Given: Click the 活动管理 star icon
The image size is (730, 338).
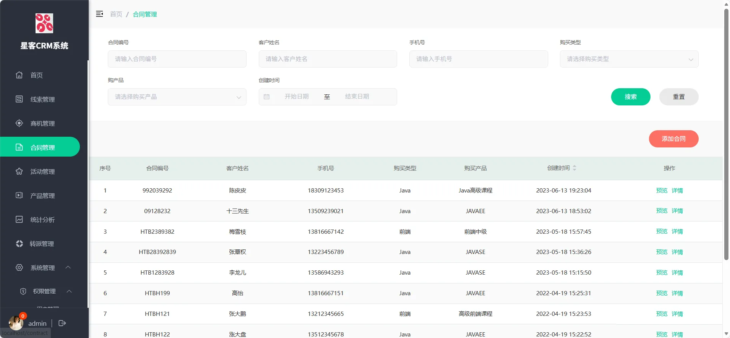Looking at the screenshot, I should [x=19, y=171].
